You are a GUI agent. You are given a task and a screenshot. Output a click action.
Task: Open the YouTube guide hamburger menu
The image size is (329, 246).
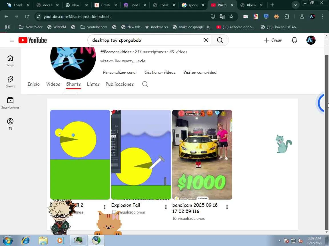(12, 40)
